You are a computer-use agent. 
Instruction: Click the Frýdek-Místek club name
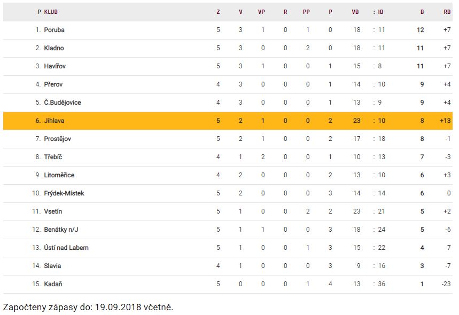tap(64, 193)
